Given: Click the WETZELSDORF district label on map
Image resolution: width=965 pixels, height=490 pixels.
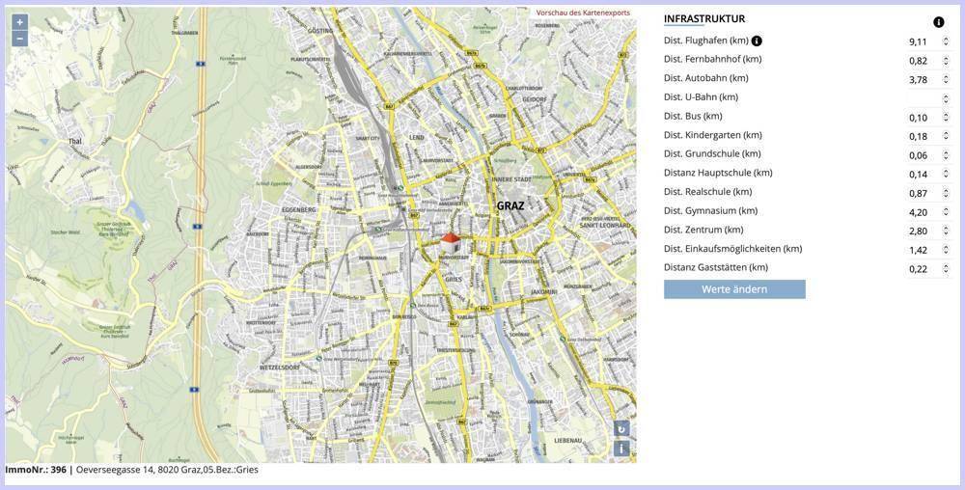Looking at the screenshot, I should [280, 367].
